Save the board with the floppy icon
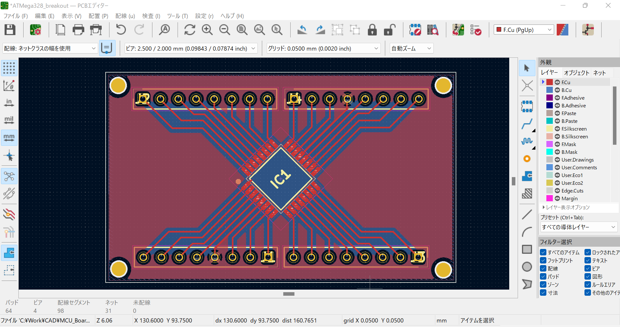620x327 pixels. 10,30
